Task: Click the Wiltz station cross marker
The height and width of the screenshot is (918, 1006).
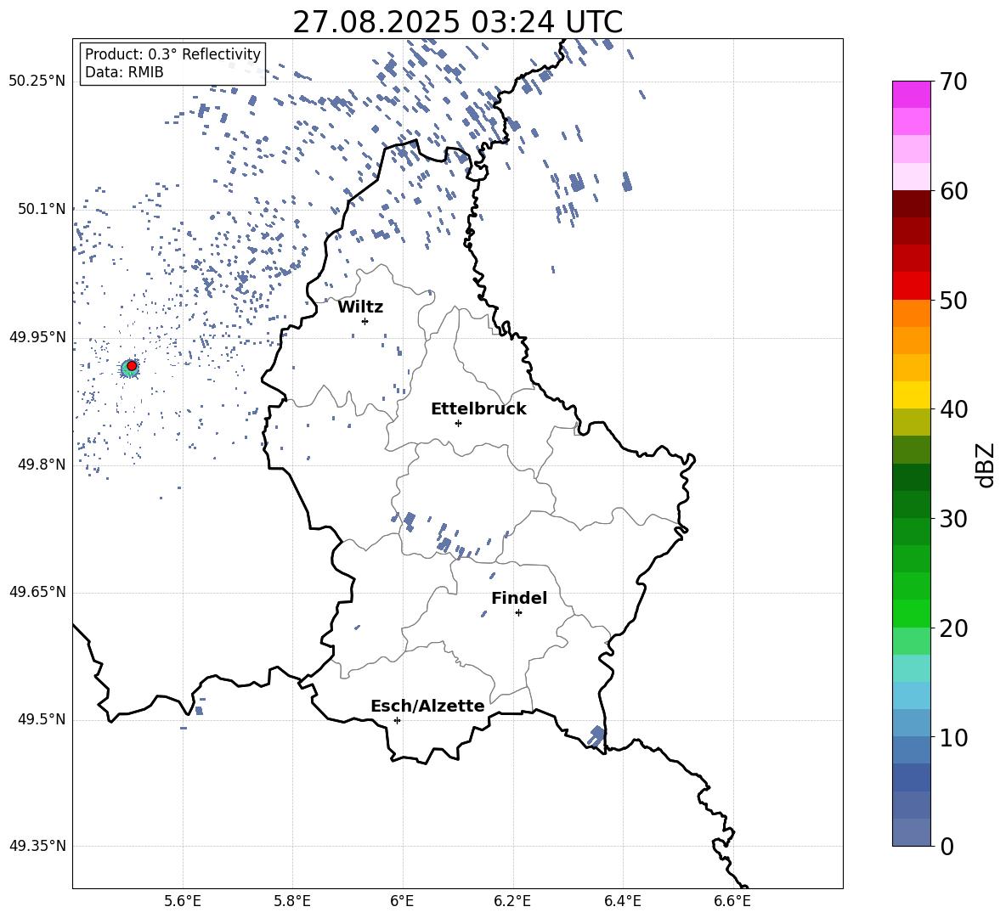Action: [x=365, y=321]
